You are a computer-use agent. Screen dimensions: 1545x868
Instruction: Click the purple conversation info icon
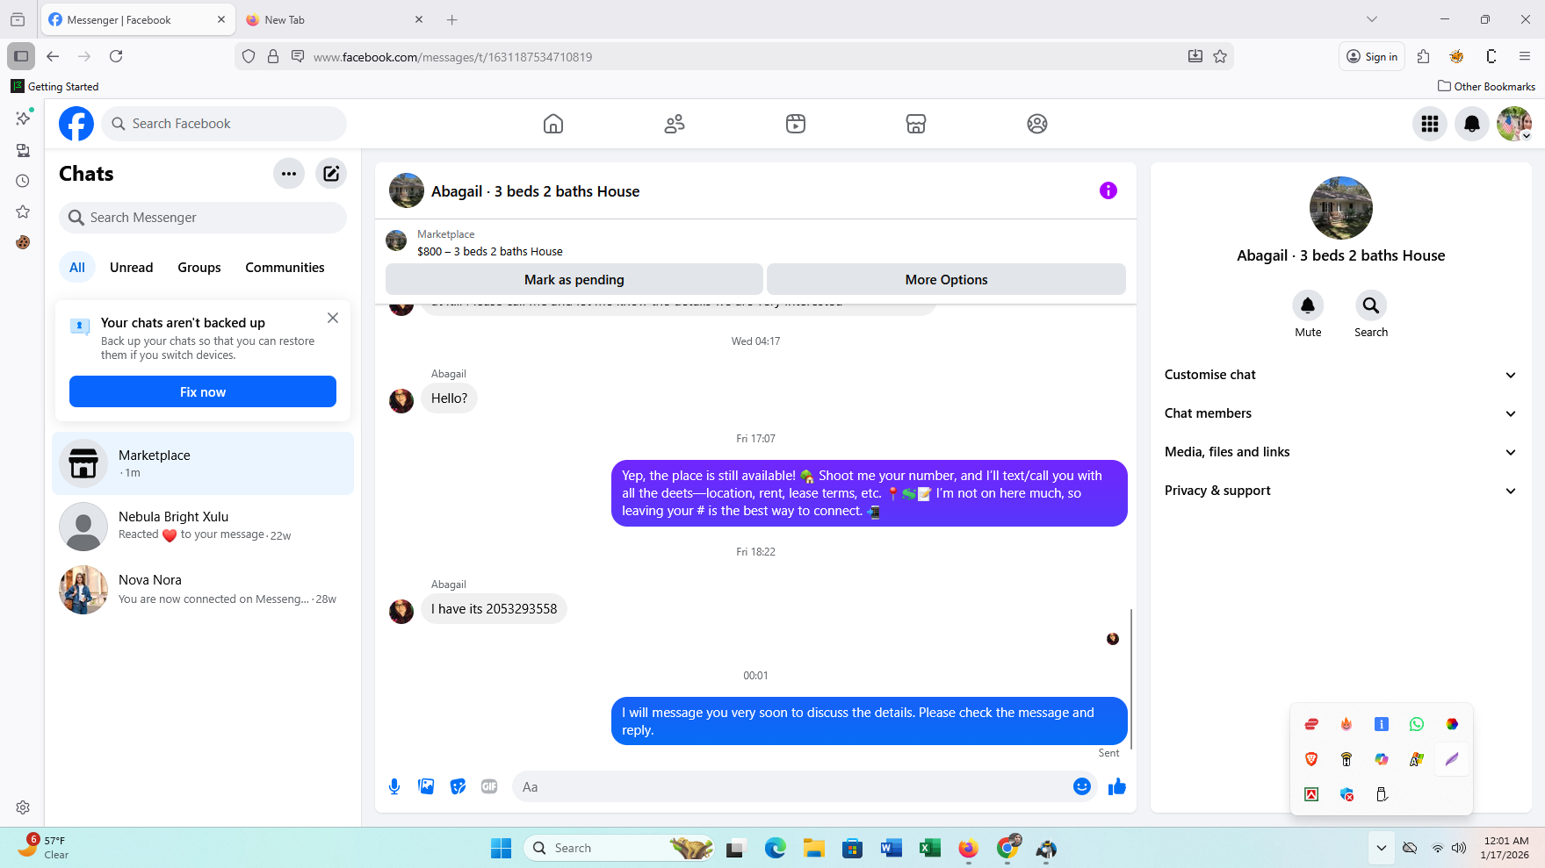coord(1108,190)
